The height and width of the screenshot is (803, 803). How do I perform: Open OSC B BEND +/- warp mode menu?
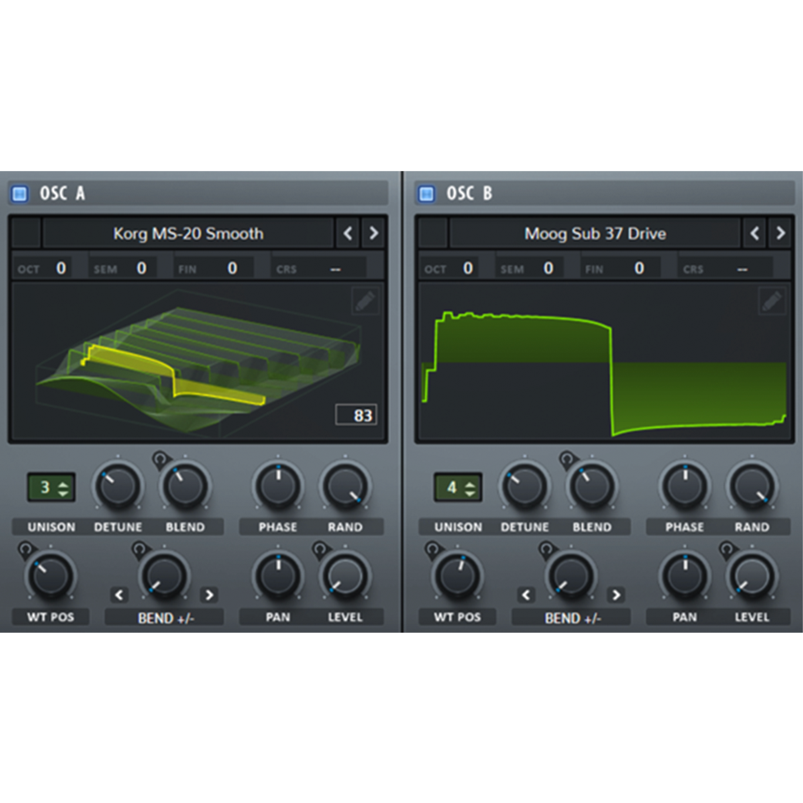(571, 618)
